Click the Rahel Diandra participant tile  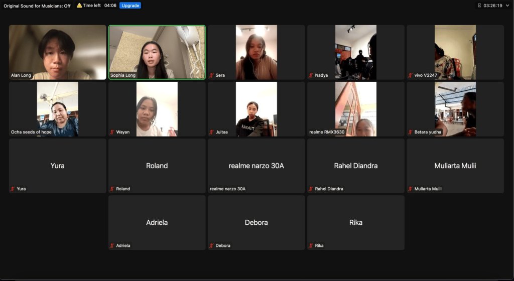[x=356, y=166]
